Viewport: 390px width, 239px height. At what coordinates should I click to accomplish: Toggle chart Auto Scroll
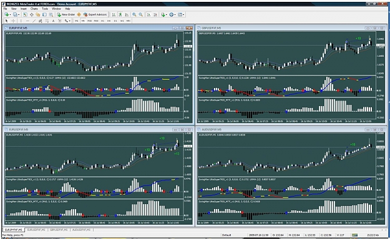tap(149, 15)
